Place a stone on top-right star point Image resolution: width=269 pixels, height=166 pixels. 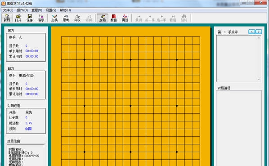pyautogui.click(x=177, y=60)
